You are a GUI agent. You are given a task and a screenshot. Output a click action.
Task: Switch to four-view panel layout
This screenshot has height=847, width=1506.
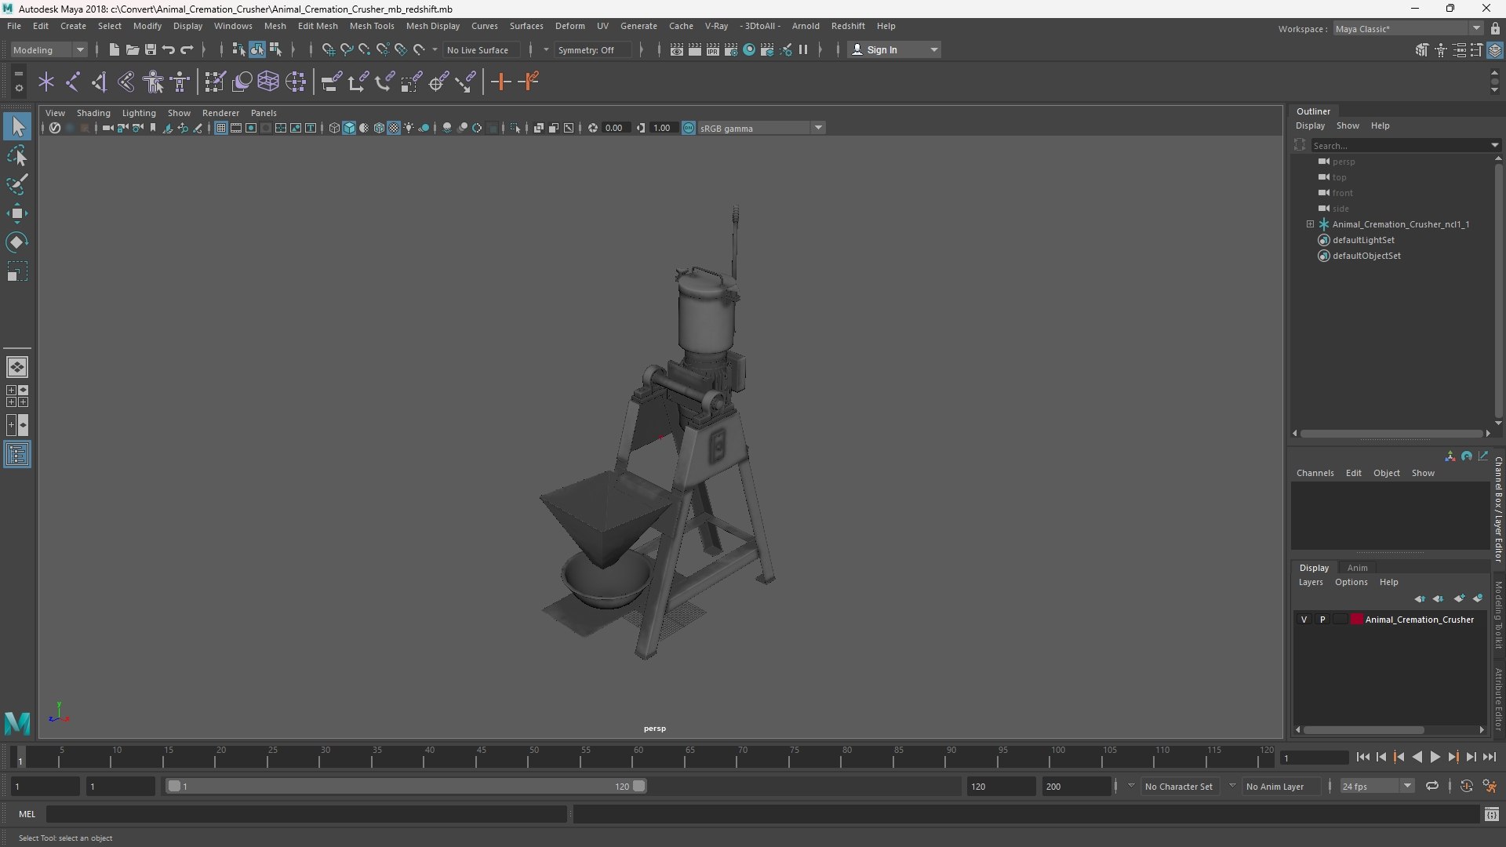point(17,396)
